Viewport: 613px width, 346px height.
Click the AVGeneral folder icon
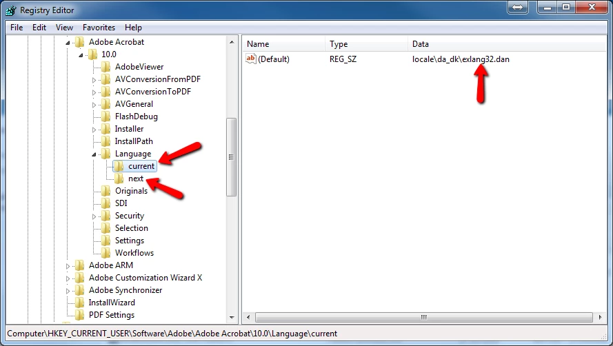pos(105,104)
